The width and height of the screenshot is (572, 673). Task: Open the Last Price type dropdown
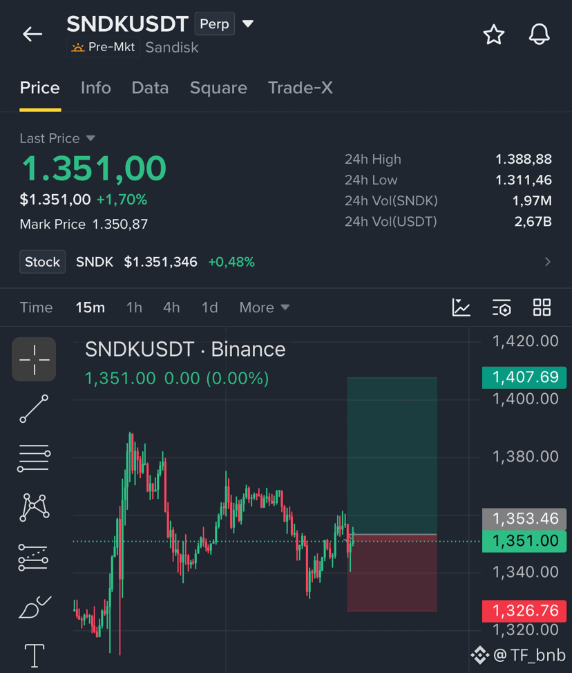pyautogui.click(x=57, y=138)
